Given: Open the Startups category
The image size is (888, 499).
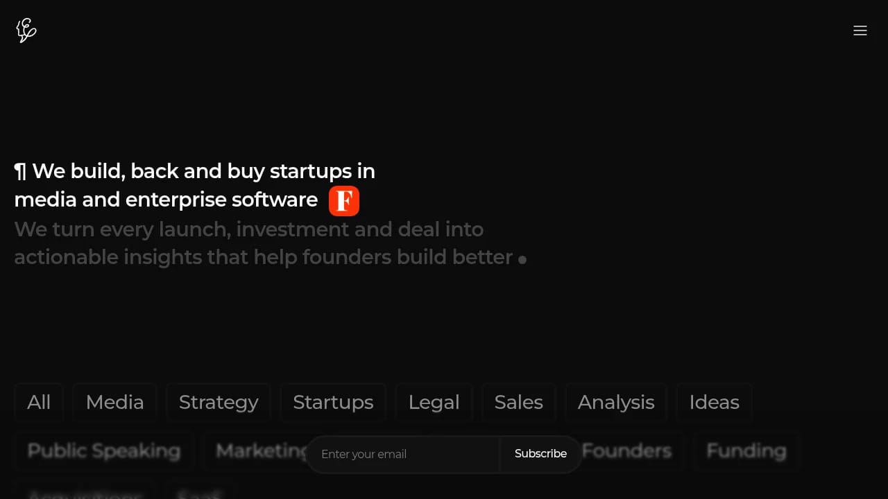Looking at the screenshot, I should [333, 402].
